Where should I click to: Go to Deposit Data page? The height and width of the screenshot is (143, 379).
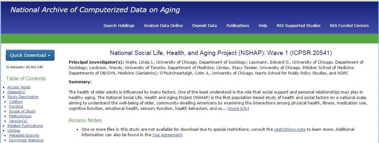(x=204, y=25)
